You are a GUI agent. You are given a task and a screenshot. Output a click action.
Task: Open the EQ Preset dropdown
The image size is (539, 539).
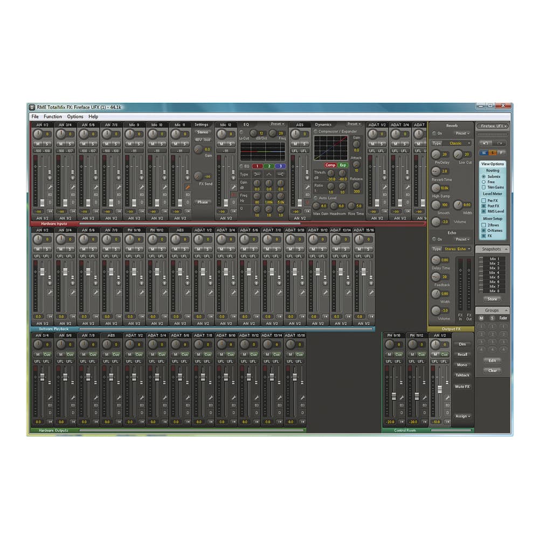coord(278,124)
